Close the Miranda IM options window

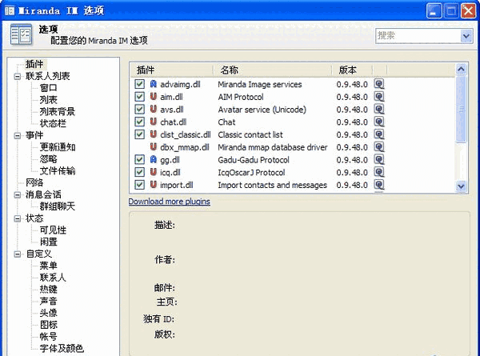[x=468, y=11]
